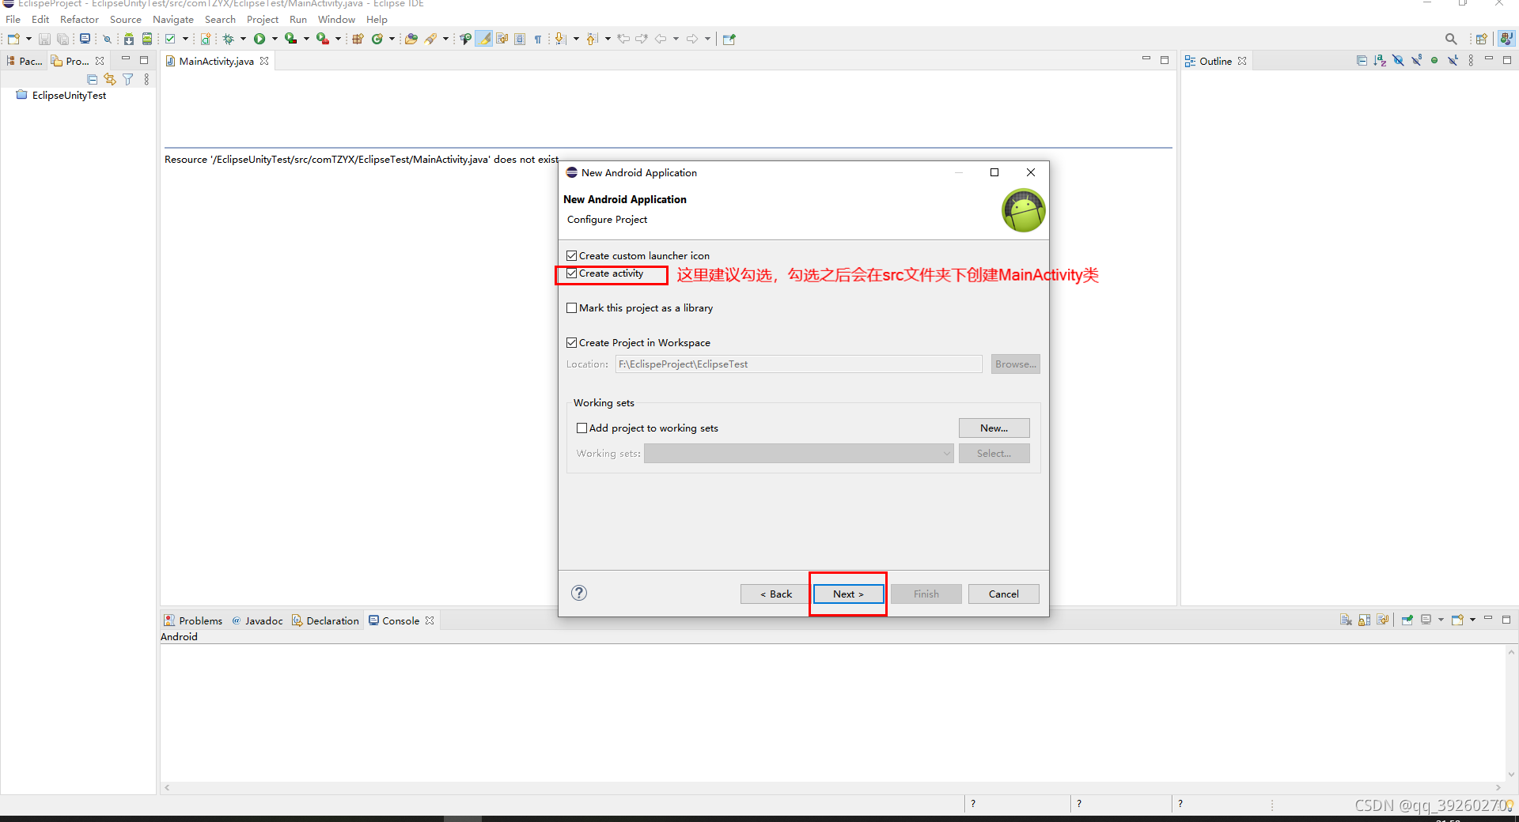
Task: Click the Cancel button in dialog
Action: 1003,594
